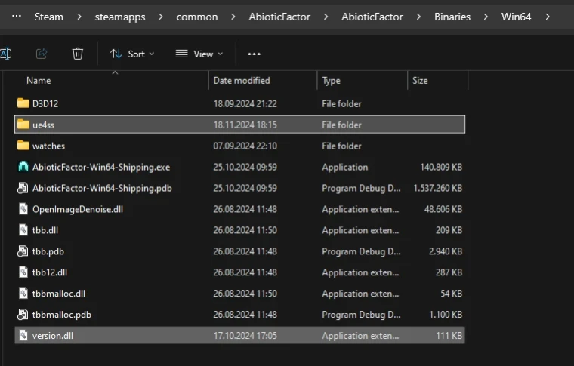Click the Rename toolbar icon

[5, 54]
